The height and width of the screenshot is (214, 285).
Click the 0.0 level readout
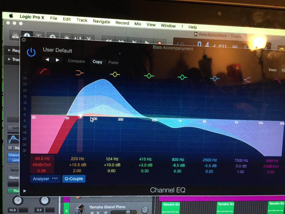[x=39, y=210]
